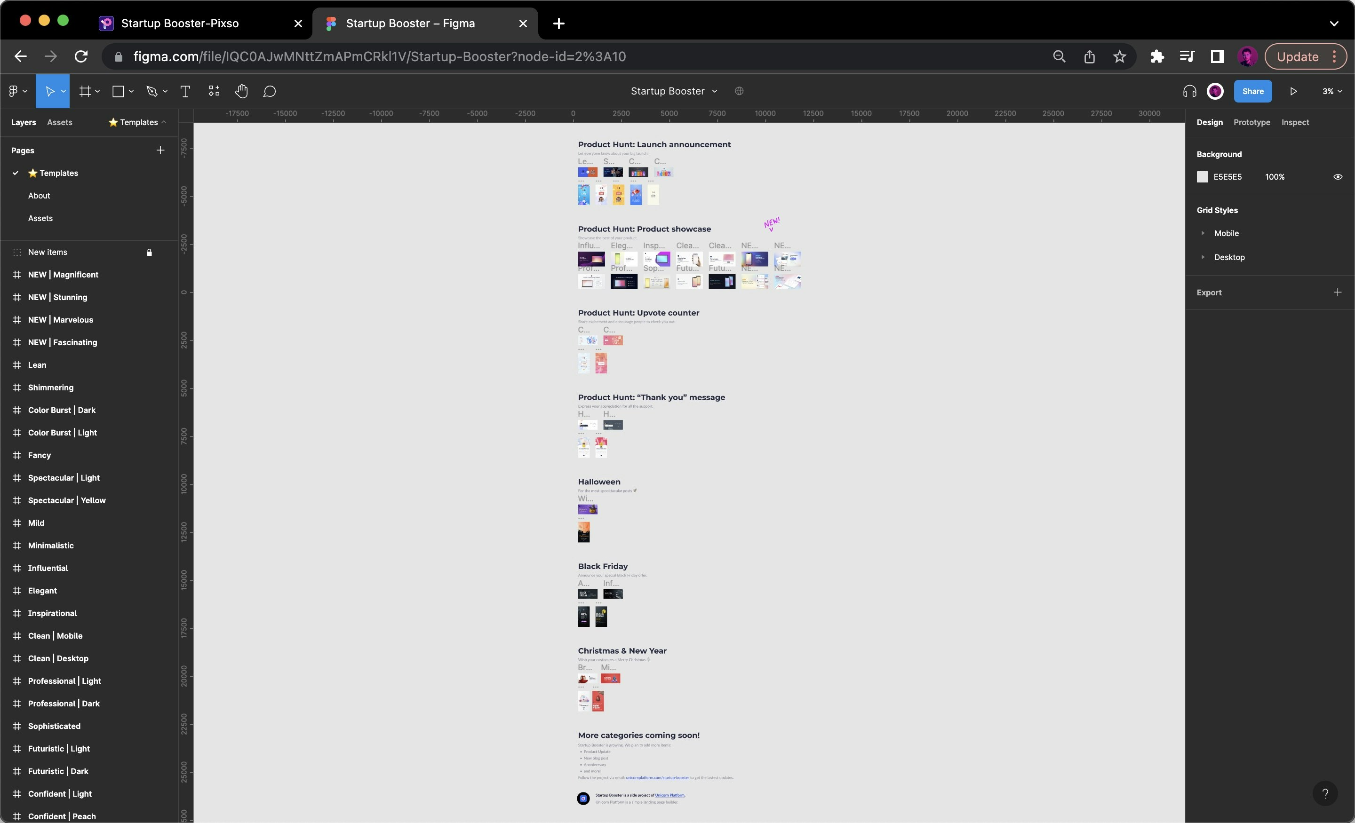Select the Text tool in toolbar

pos(185,91)
